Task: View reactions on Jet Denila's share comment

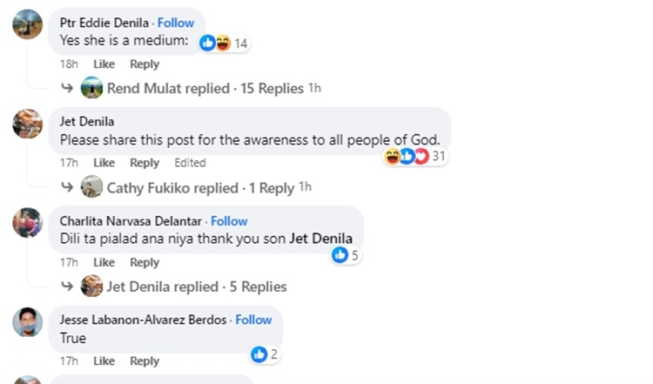Action: point(407,157)
